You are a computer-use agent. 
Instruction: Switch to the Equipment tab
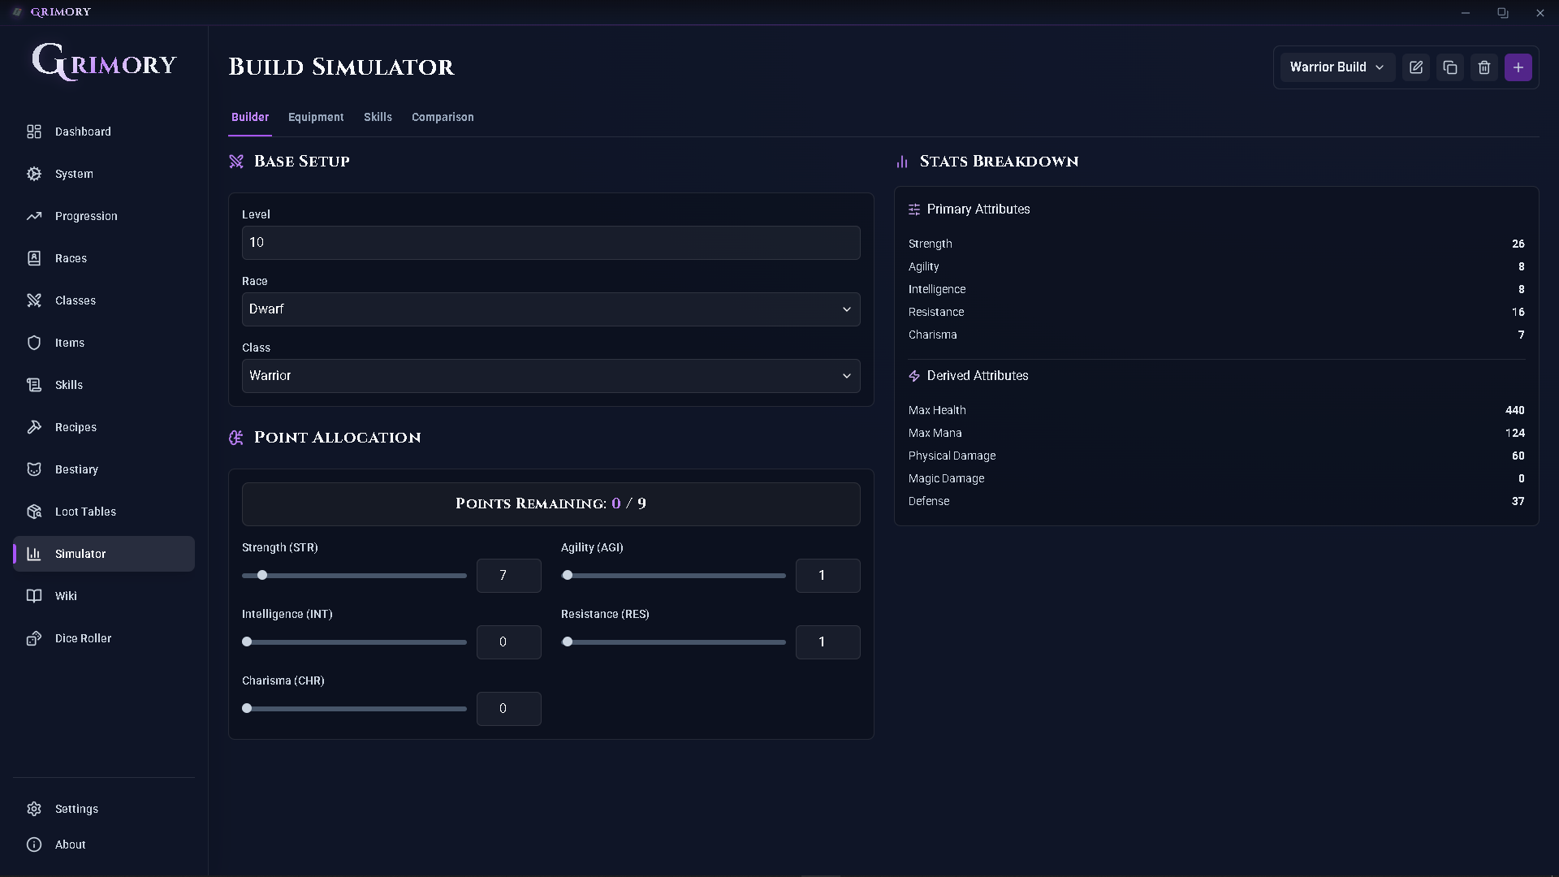(316, 117)
